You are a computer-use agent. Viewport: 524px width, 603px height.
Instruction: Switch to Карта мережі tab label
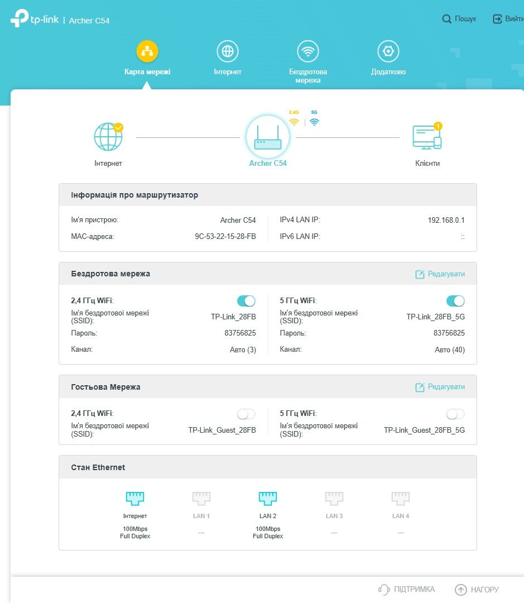pyautogui.click(x=147, y=72)
